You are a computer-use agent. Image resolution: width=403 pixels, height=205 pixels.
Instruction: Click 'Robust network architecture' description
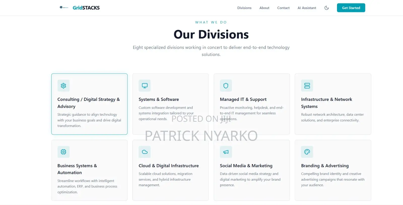332,117
